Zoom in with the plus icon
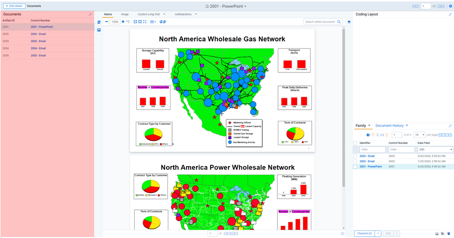This screenshot has width=454, height=238. [123, 22]
